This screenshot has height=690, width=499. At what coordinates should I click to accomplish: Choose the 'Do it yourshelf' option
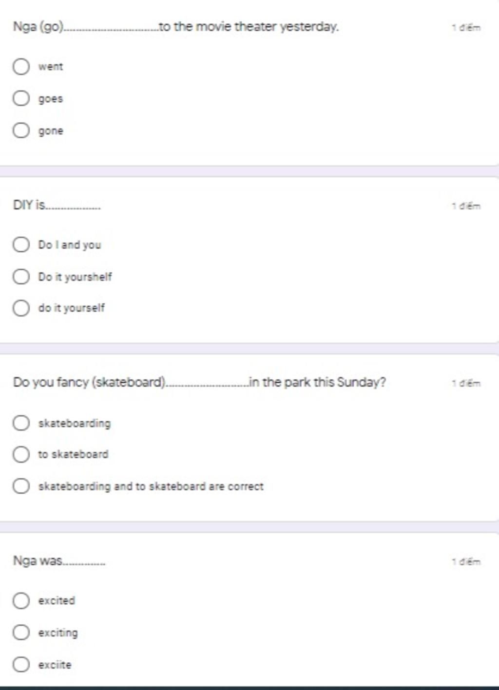click(21, 277)
